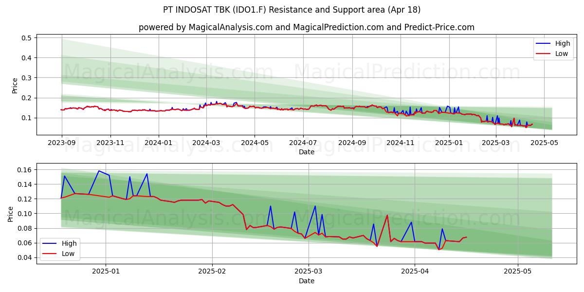Click 'Low' legend entry in bottom chart
The width and height of the screenshot is (584, 292).
tap(68, 254)
